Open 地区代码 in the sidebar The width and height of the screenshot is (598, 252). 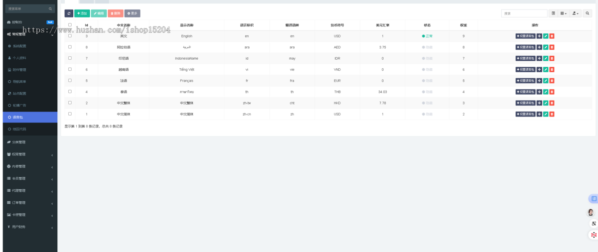click(x=30, y=129)
